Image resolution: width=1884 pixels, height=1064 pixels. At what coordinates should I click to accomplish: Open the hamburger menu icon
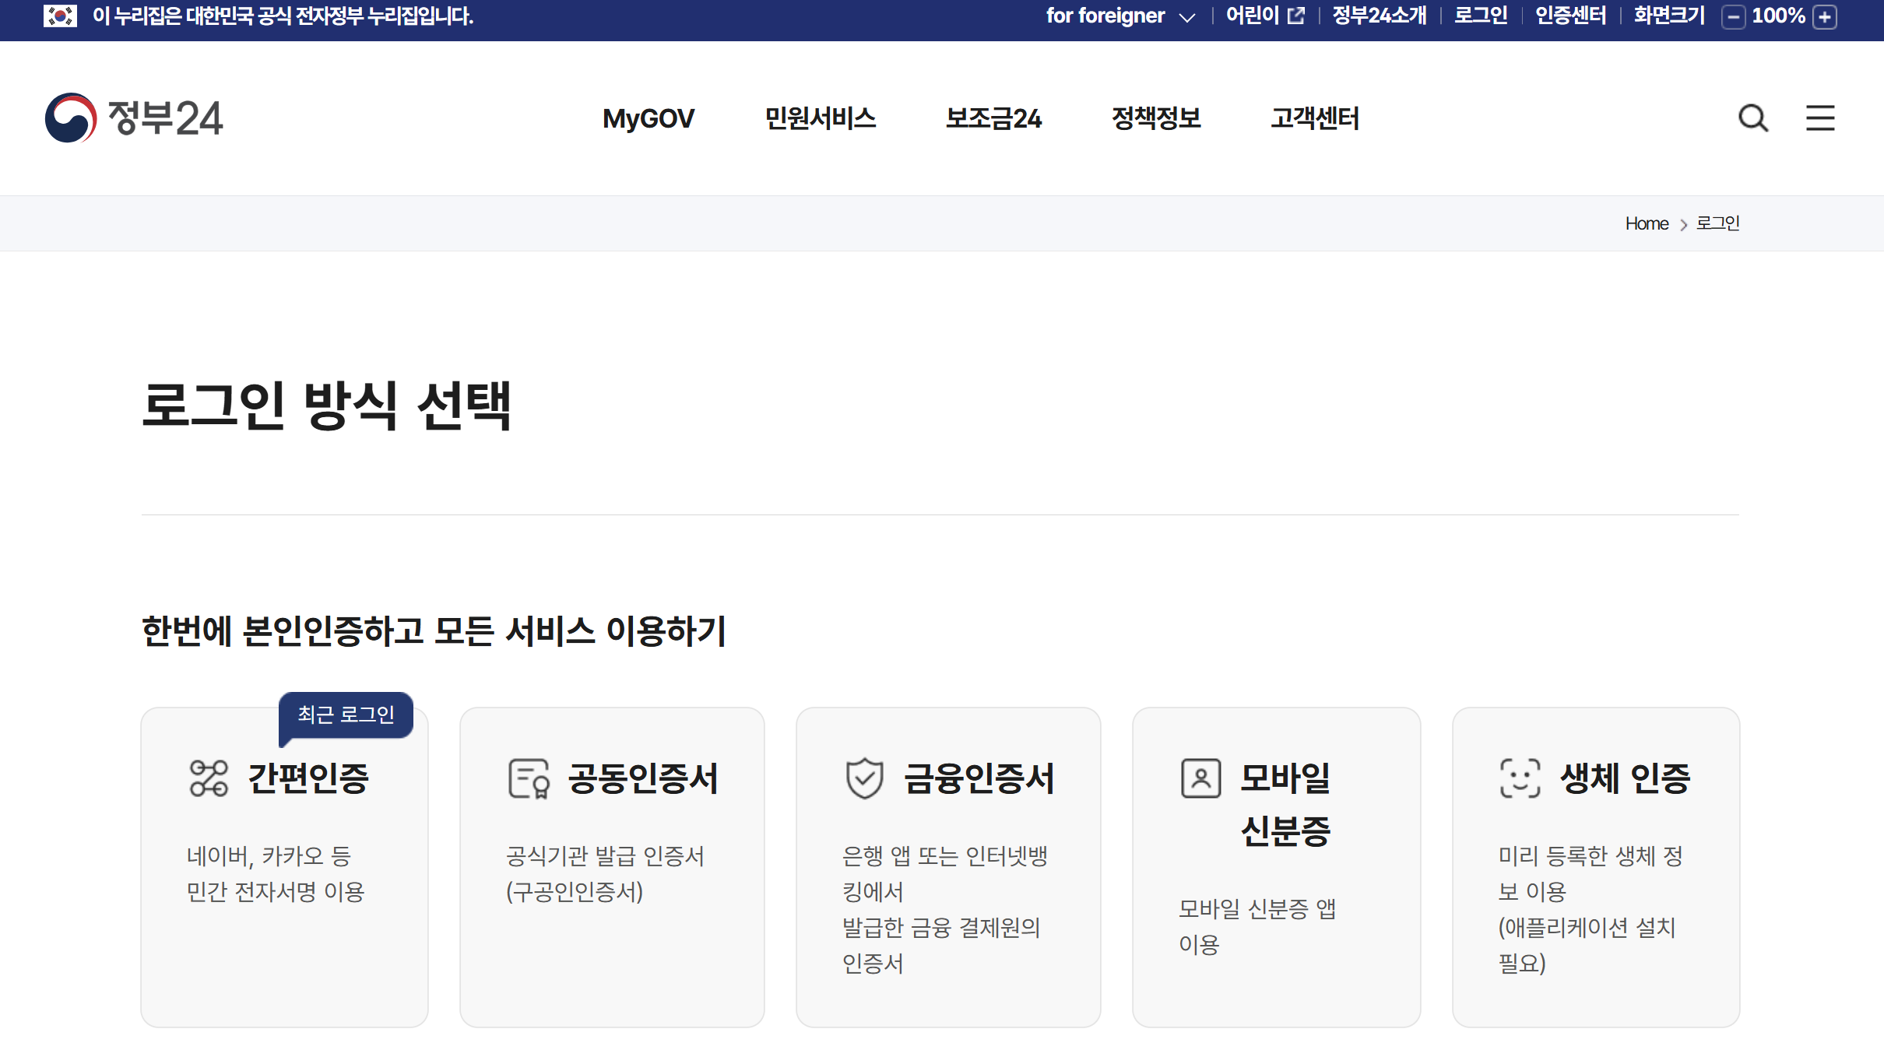[x=1820, y=118]
